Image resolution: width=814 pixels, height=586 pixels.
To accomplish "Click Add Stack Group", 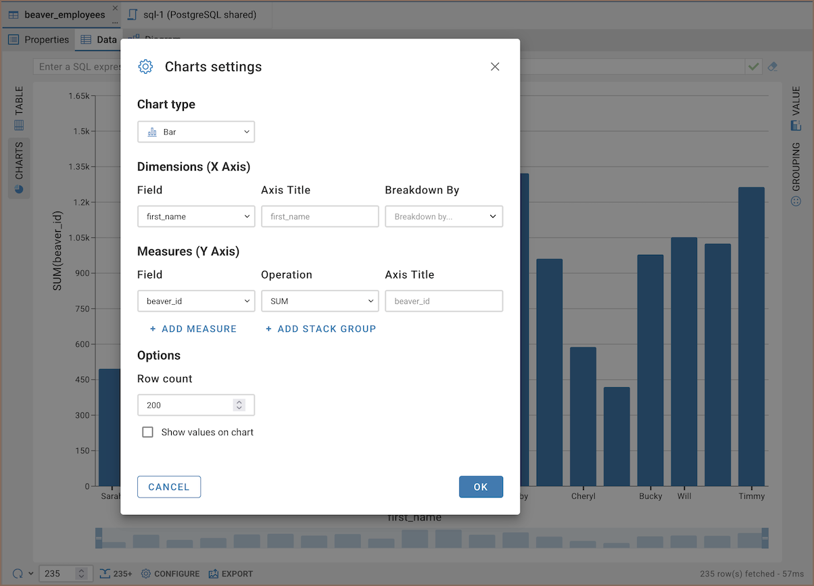I will (x=320, y=328).
